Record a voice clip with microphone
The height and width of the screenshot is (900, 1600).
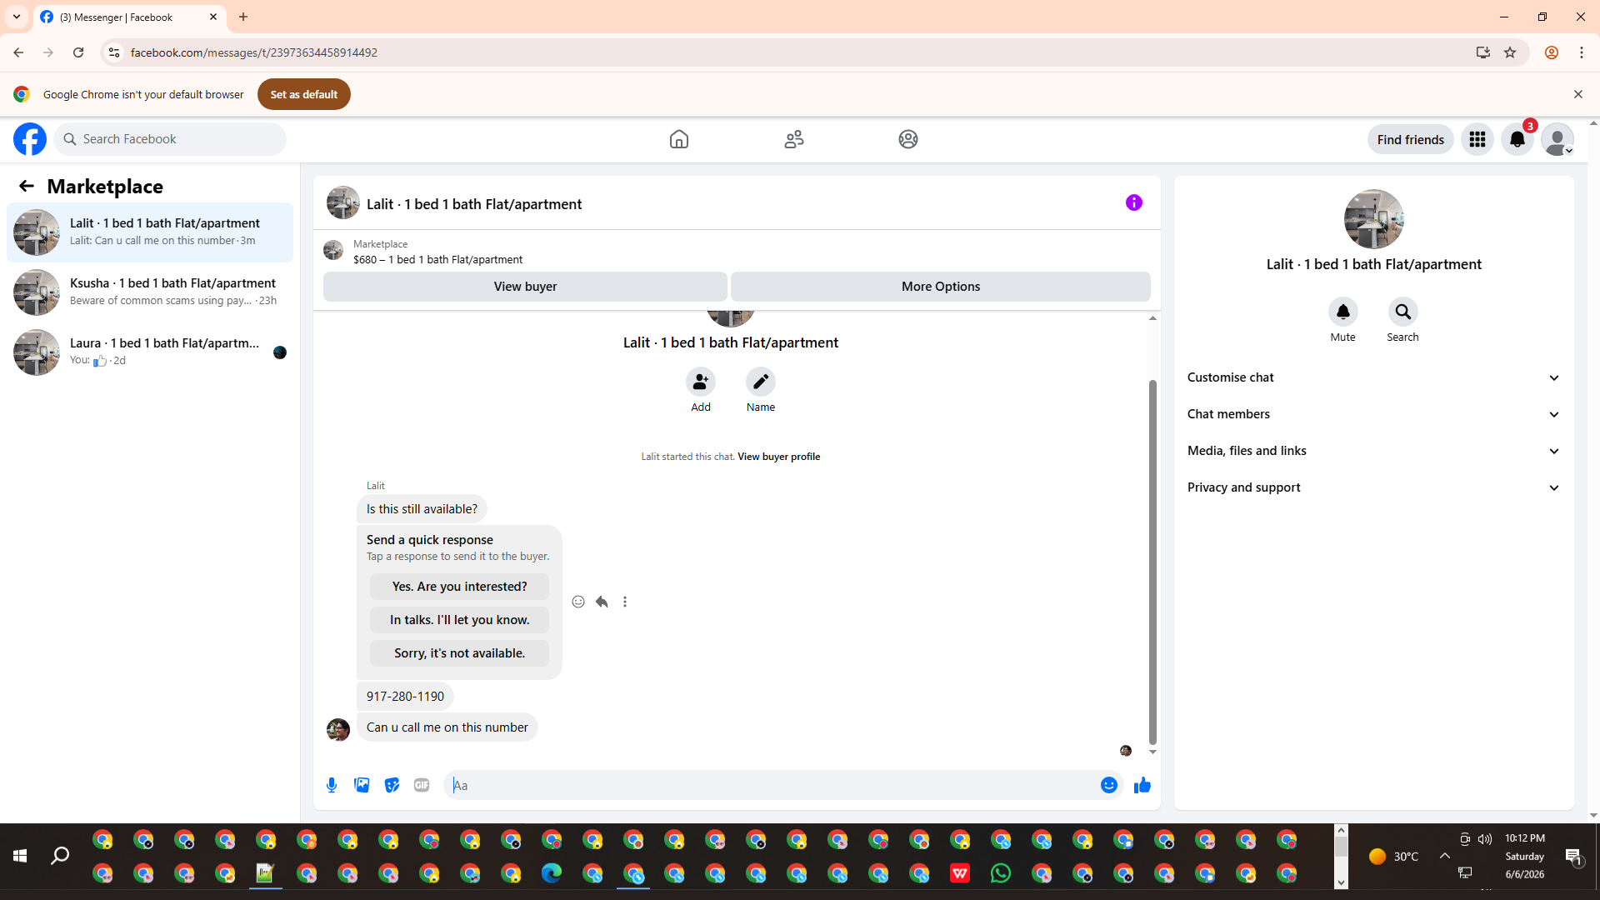(332, 785)
